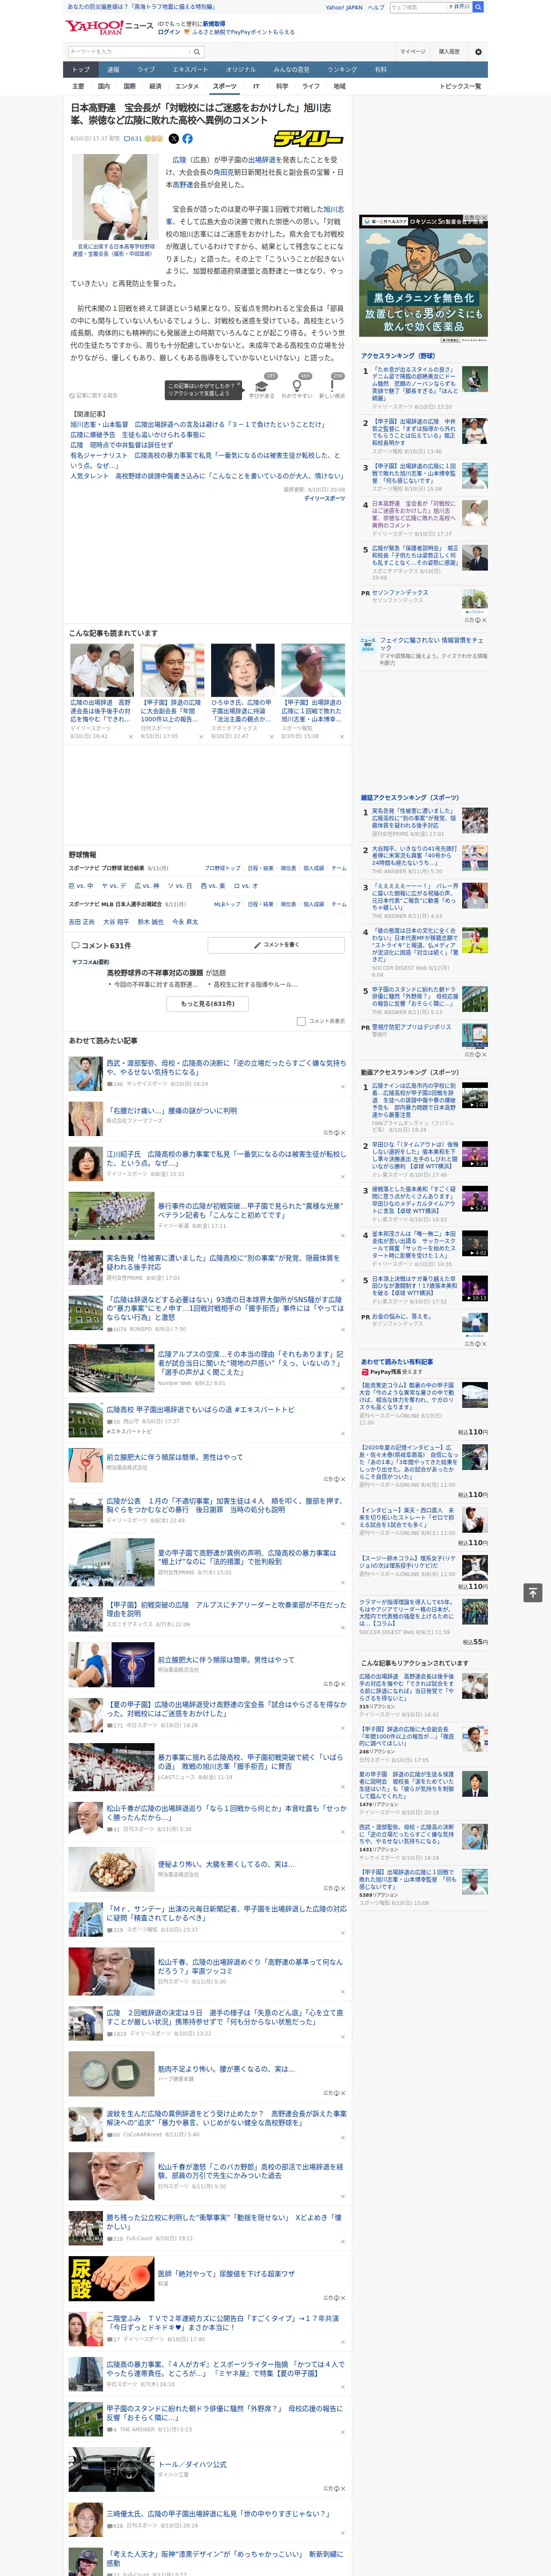Click the top web search button

[x=478, y=7]
